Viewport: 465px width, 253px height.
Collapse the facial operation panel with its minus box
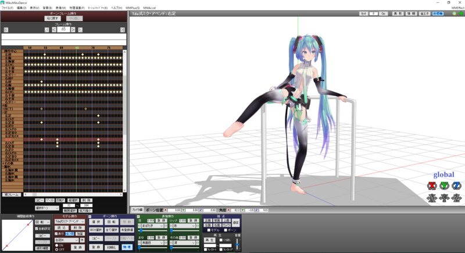(x=138, y=216)
